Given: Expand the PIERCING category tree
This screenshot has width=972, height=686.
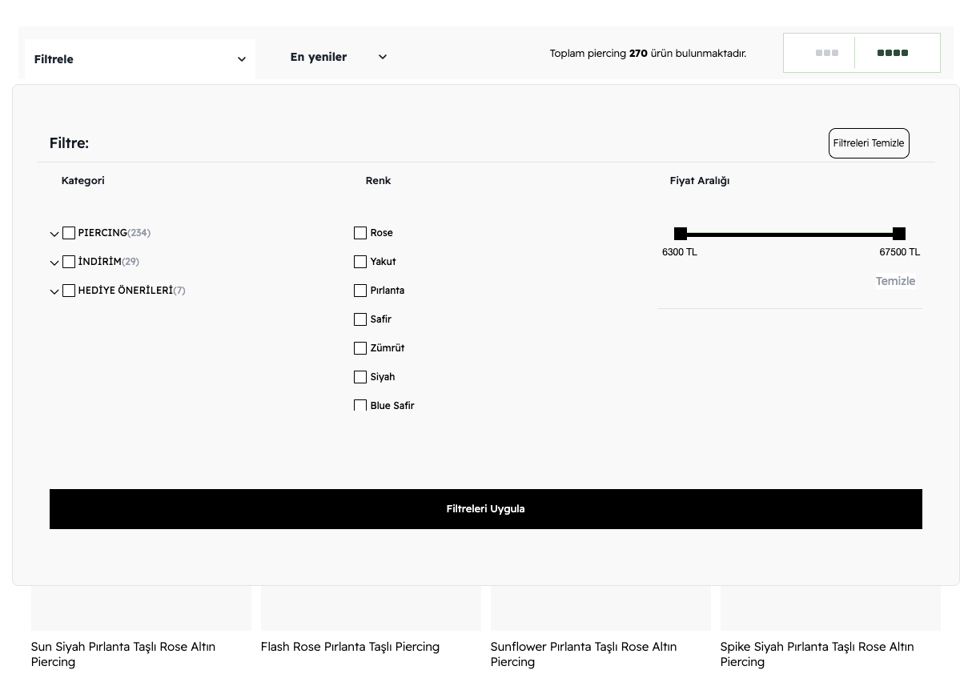Looking at the screenshot, I should (54, 233).
